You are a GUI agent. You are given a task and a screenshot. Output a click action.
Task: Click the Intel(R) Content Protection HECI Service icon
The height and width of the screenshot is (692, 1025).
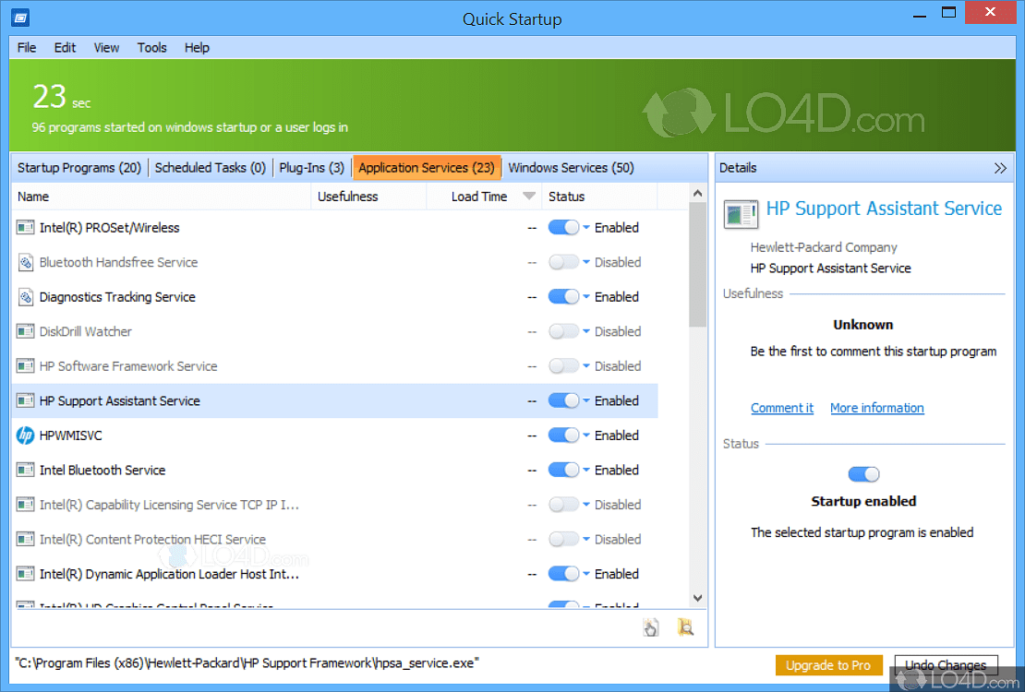[x=26, y=539]
